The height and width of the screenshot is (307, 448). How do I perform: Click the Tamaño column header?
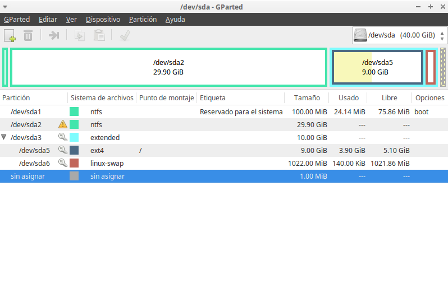click(307, 98)
